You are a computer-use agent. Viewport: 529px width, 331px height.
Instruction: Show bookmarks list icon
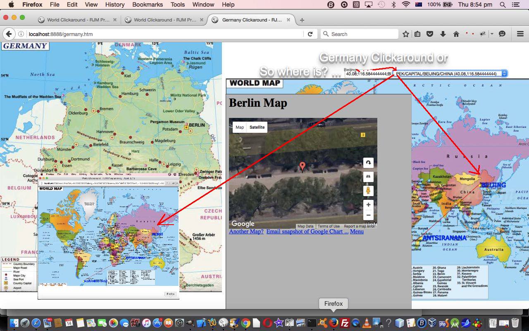[x=417, y=34]
